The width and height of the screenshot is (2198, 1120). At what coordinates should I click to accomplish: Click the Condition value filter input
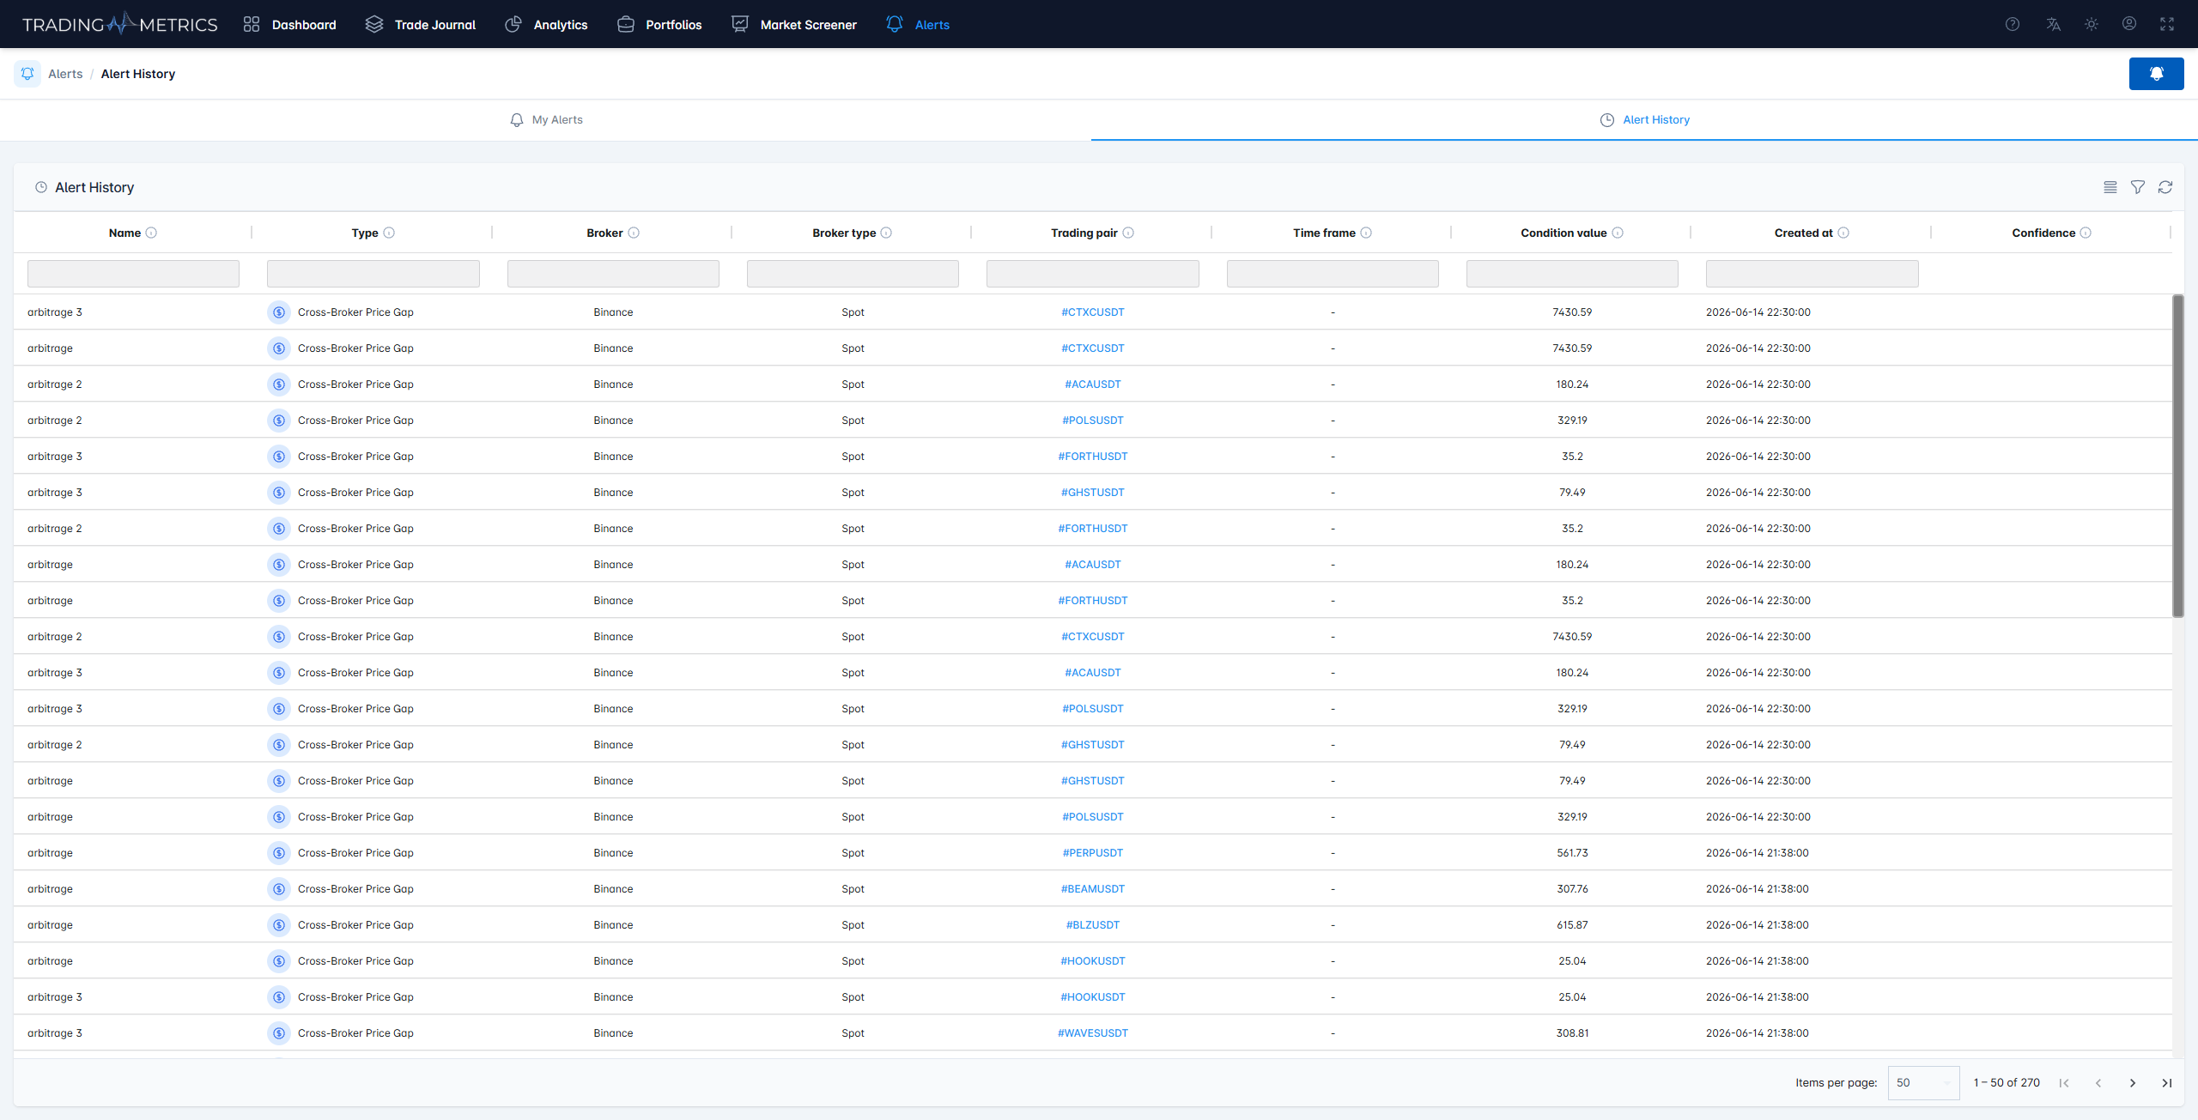pos(1572,274)
